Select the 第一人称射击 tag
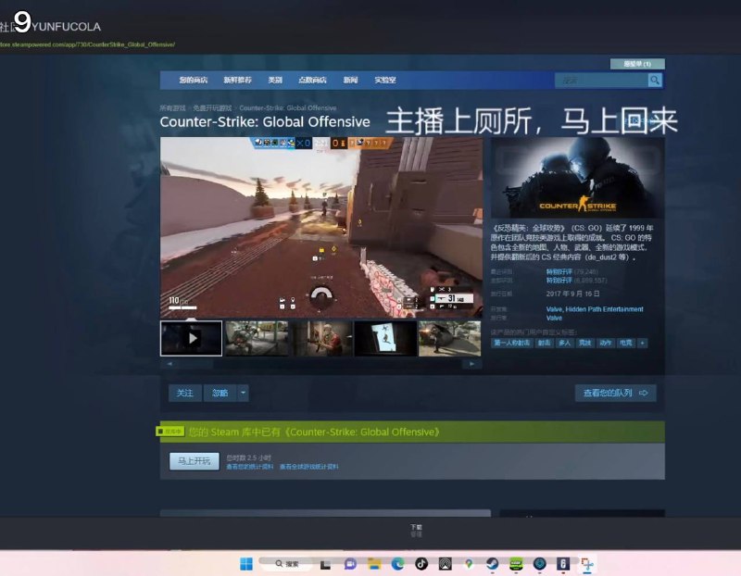741x576 pixels. (x=512, y=343)
